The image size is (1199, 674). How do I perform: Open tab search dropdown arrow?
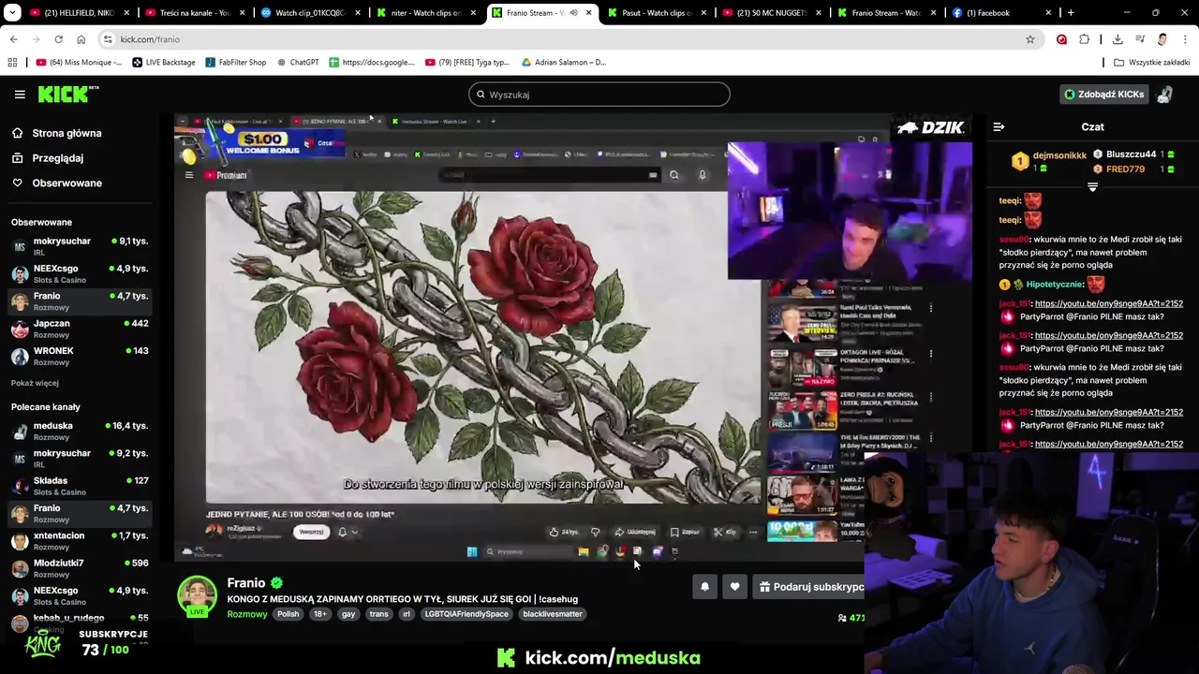click(x=11, y=13)
